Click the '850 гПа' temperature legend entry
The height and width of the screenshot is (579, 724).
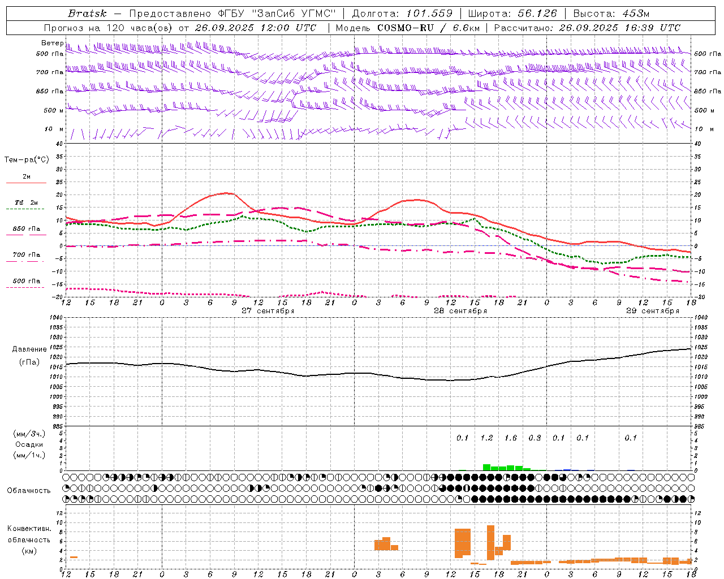click(26, 228)
